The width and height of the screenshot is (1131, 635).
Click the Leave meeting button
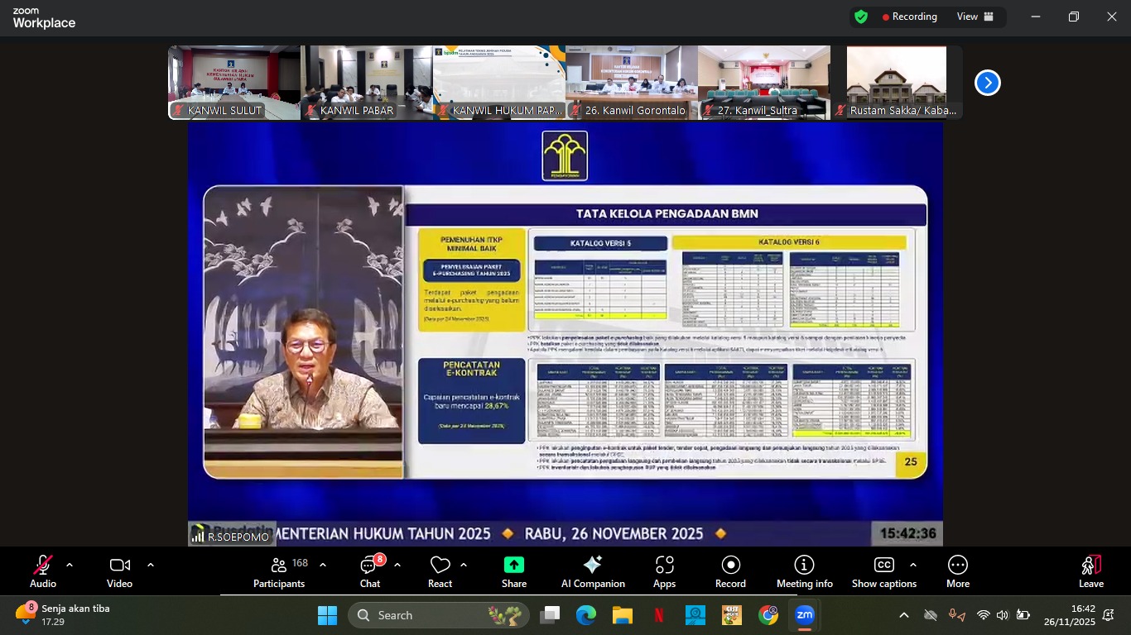click(1090, 571)
